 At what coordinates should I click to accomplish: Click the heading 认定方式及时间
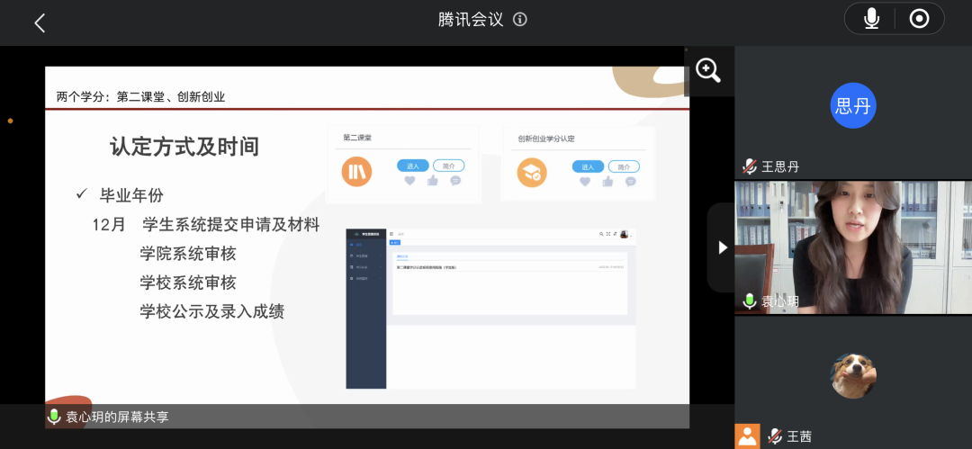(x=184, y=148)
